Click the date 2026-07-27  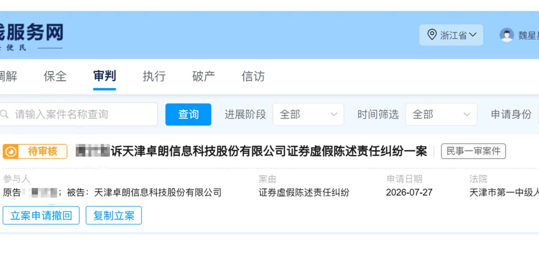pyautogui.click(x=409, y=192)
